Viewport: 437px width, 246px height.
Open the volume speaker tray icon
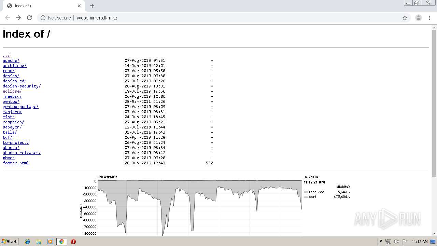(x=396, y=242)
